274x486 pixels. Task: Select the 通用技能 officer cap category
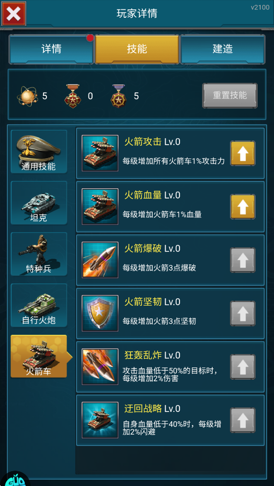click(39, 152)
